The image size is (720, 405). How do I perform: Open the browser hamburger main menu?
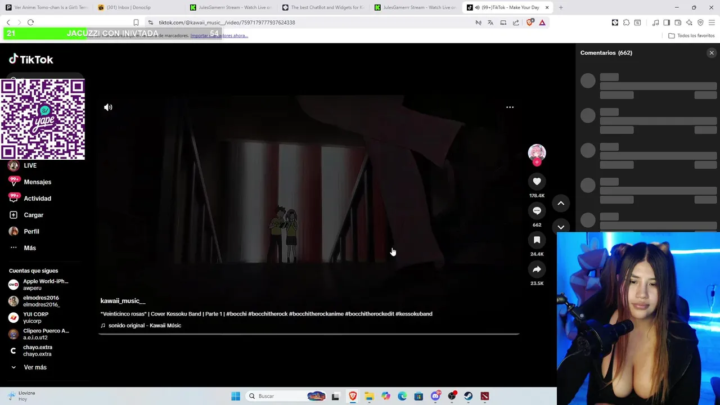pyautogui.click(x=712, y=22)
